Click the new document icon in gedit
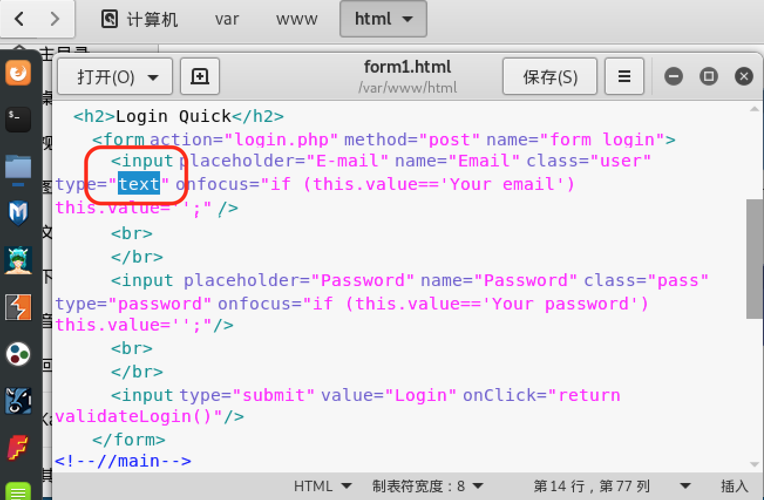 coord(200,76)
